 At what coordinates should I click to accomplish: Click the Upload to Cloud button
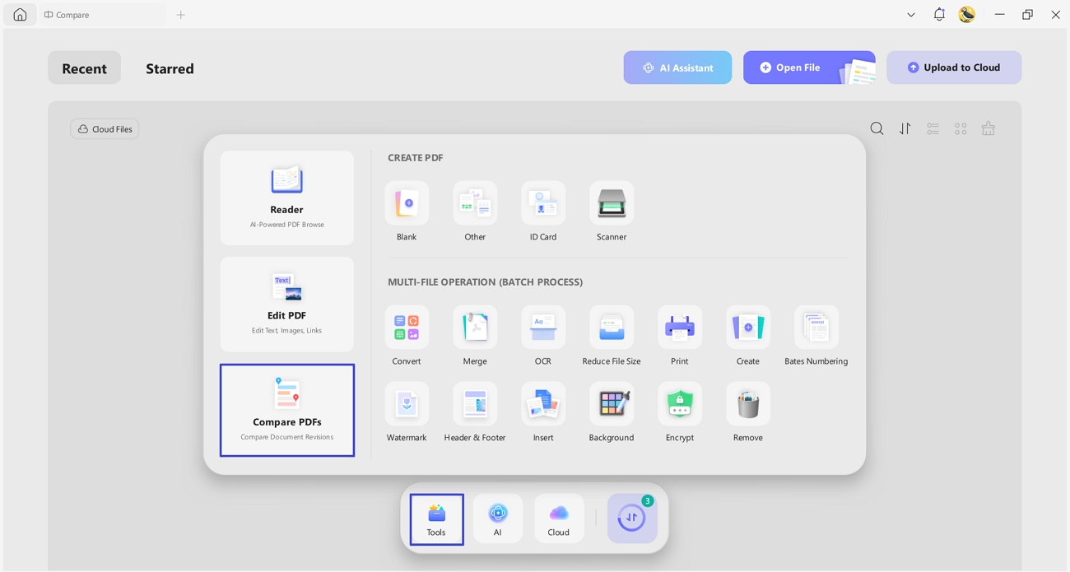(x=954, y=67)
